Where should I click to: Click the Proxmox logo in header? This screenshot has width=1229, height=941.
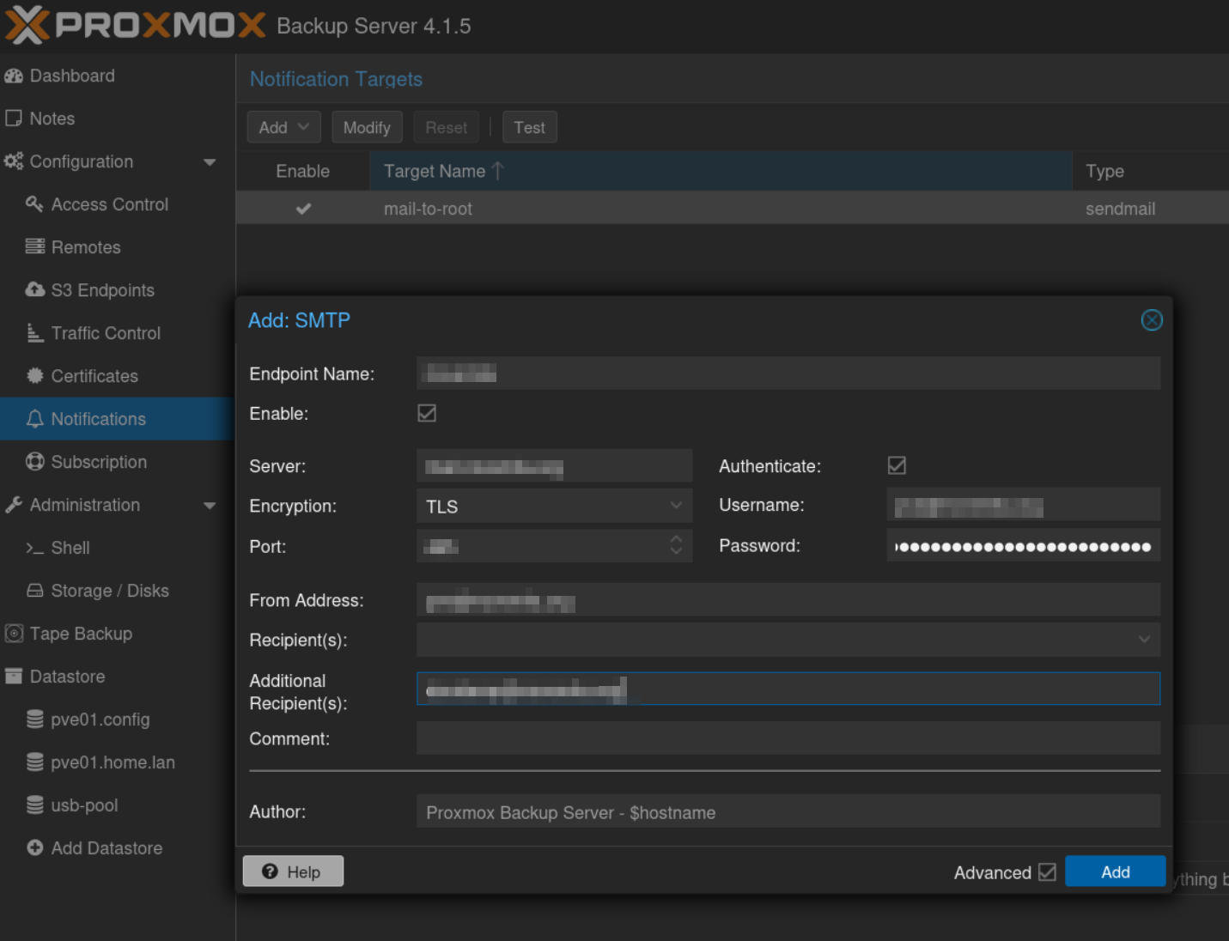(135, 25)
